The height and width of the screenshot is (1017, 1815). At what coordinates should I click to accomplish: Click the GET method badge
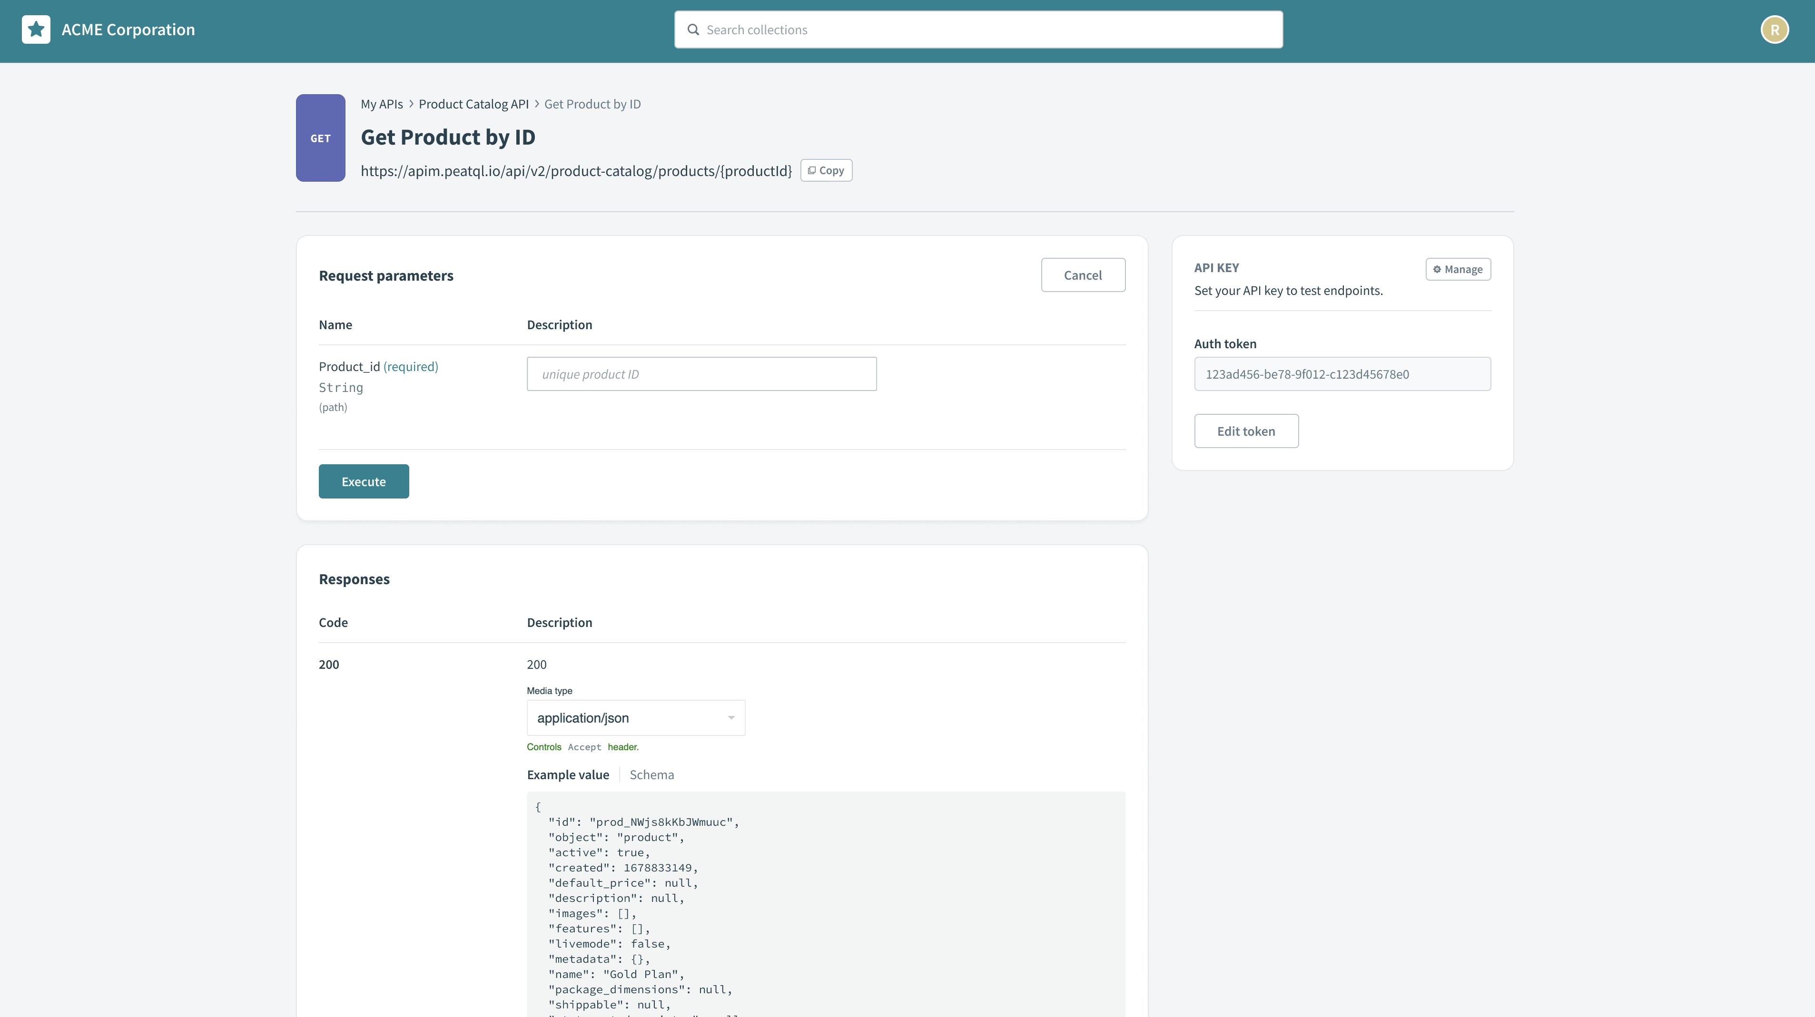coord(321,138)
